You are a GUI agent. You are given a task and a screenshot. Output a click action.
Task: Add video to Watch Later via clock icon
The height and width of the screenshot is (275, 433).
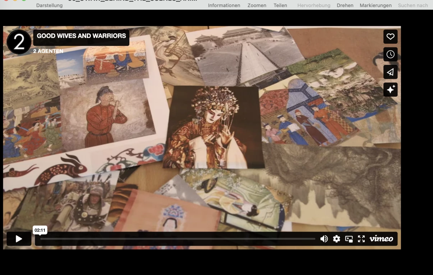tap(390, 54)
